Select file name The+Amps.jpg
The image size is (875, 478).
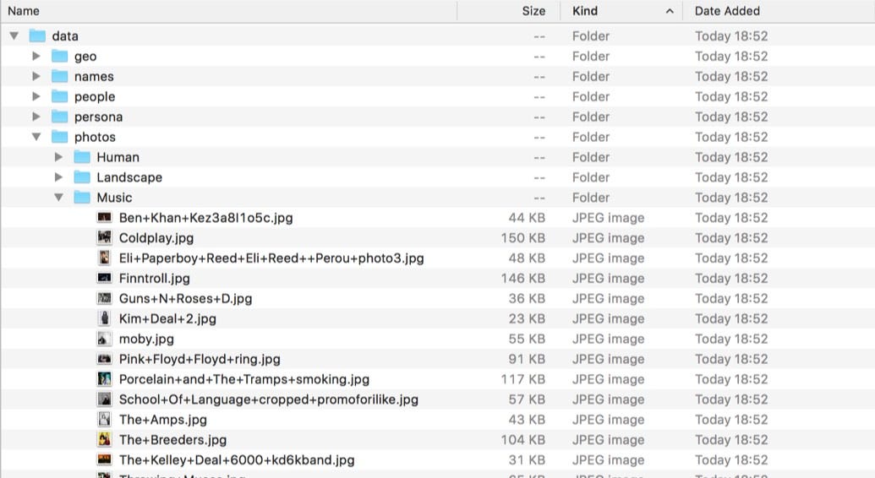point(163,420)
